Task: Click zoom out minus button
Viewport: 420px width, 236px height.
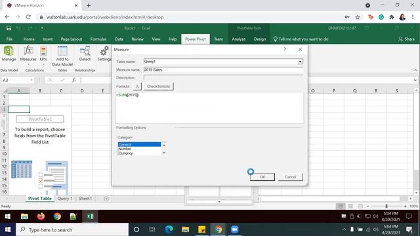Action: pos(367,206)
